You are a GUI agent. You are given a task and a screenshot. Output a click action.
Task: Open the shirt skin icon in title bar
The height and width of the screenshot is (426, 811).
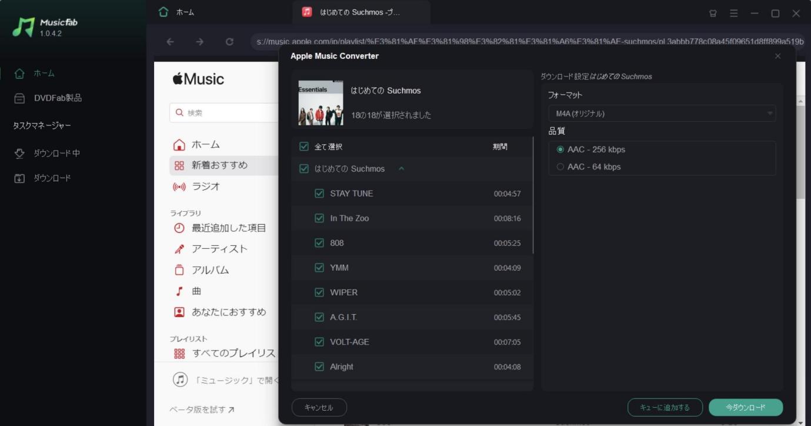click(713, 13)
